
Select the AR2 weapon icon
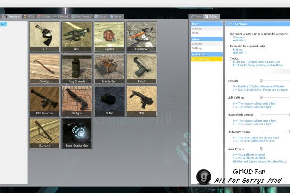point(77,37)
